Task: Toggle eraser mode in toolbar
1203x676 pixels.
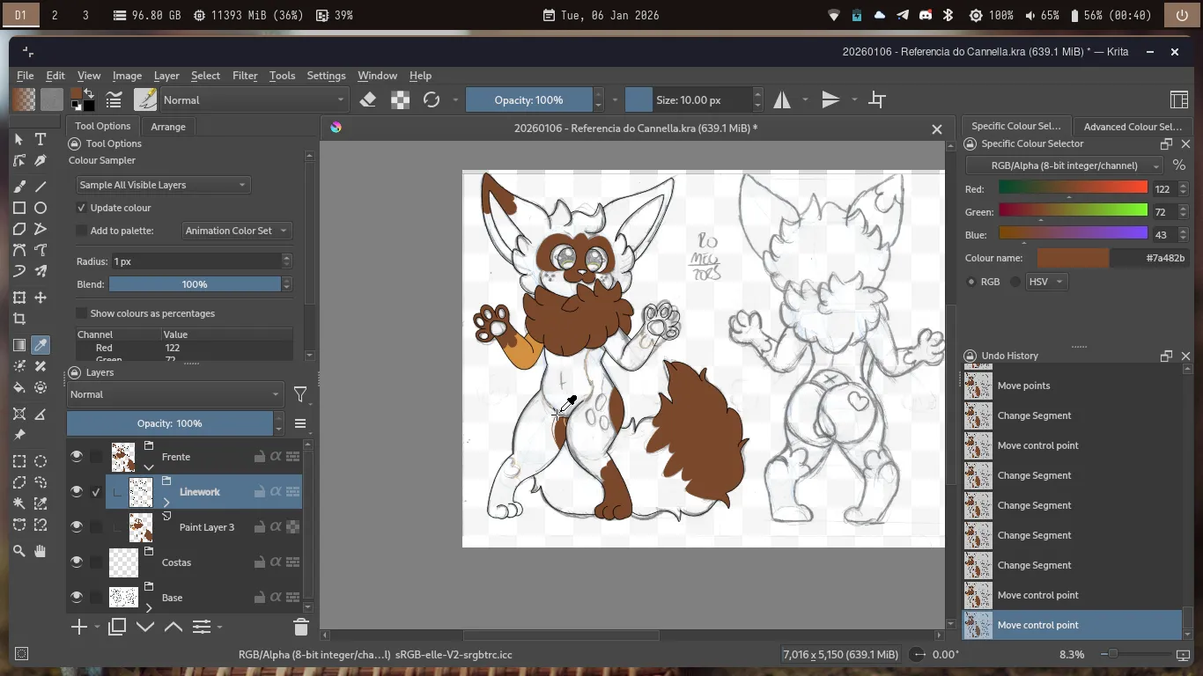Action: click(x=368, y=100)
